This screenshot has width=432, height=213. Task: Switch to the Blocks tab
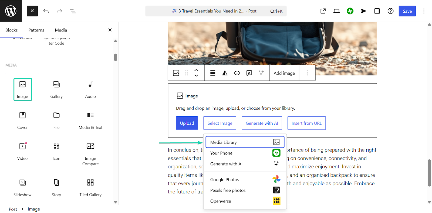pyautogui.click(x=12, y=30)
